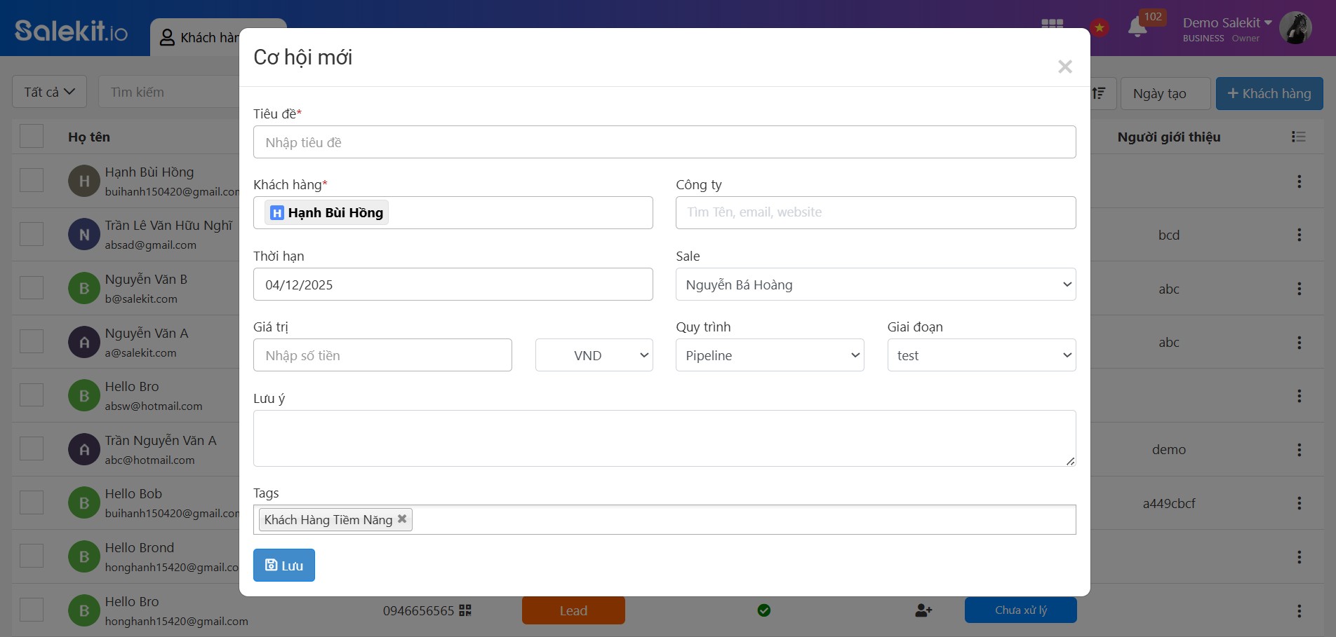
Task: Expand the Quy trình Pipeline dropdown
Action: (769, 355)
